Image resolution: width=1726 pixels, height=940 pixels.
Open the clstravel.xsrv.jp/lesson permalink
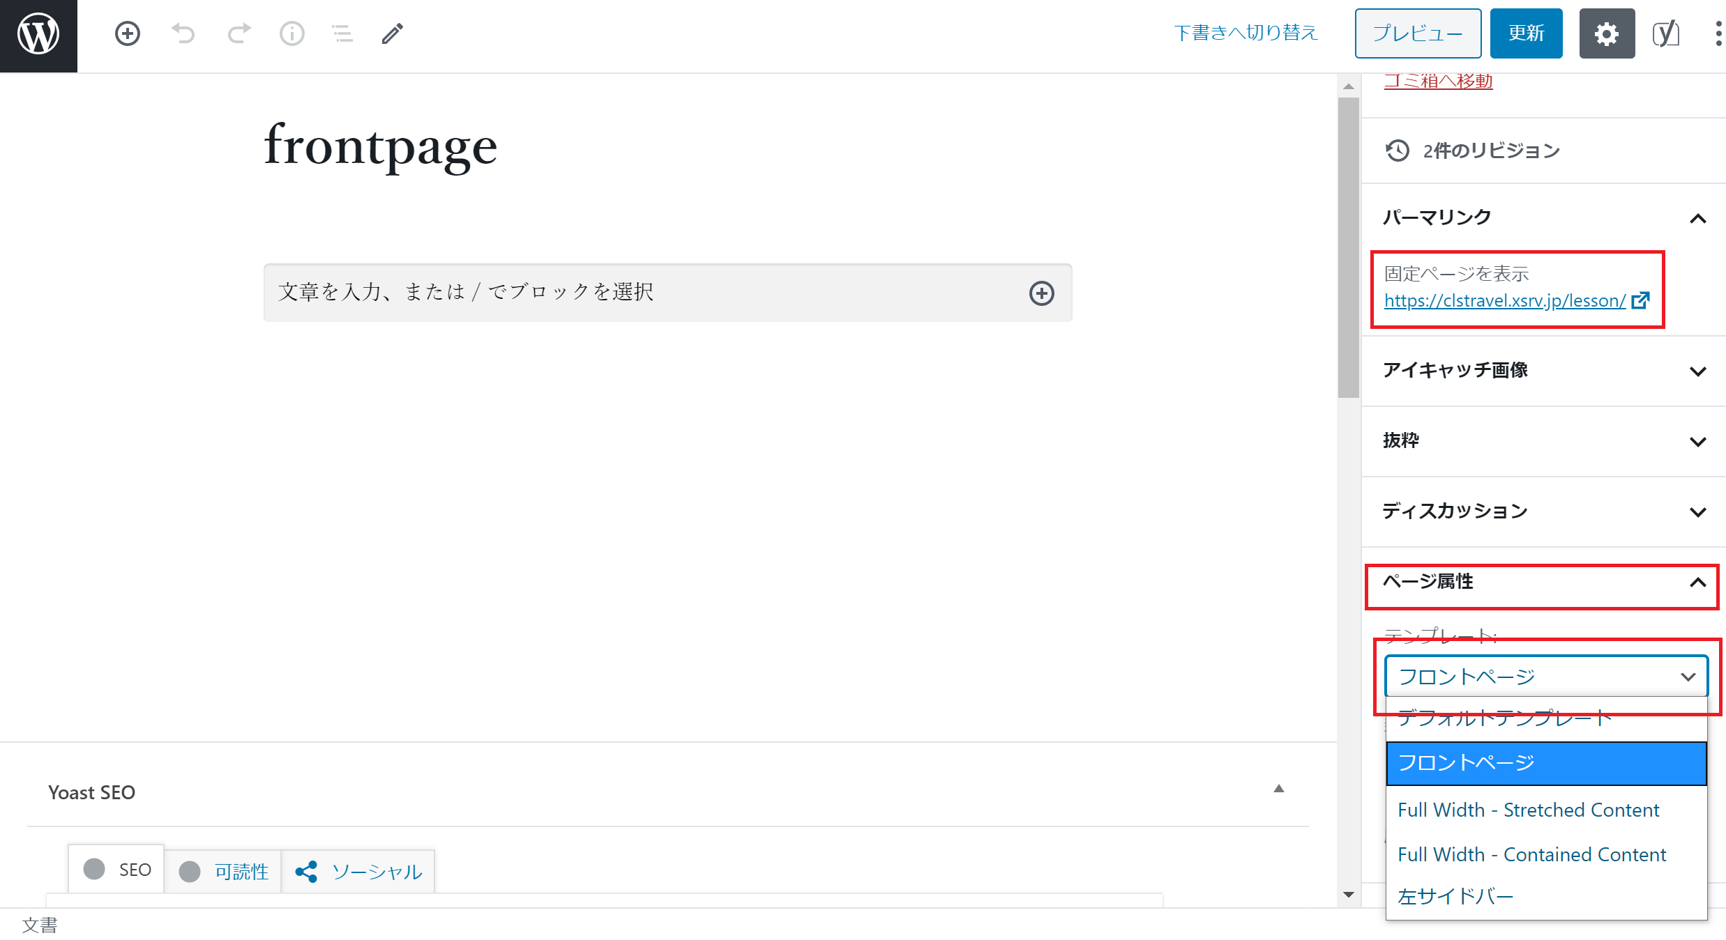click(x=1505, y=300)
